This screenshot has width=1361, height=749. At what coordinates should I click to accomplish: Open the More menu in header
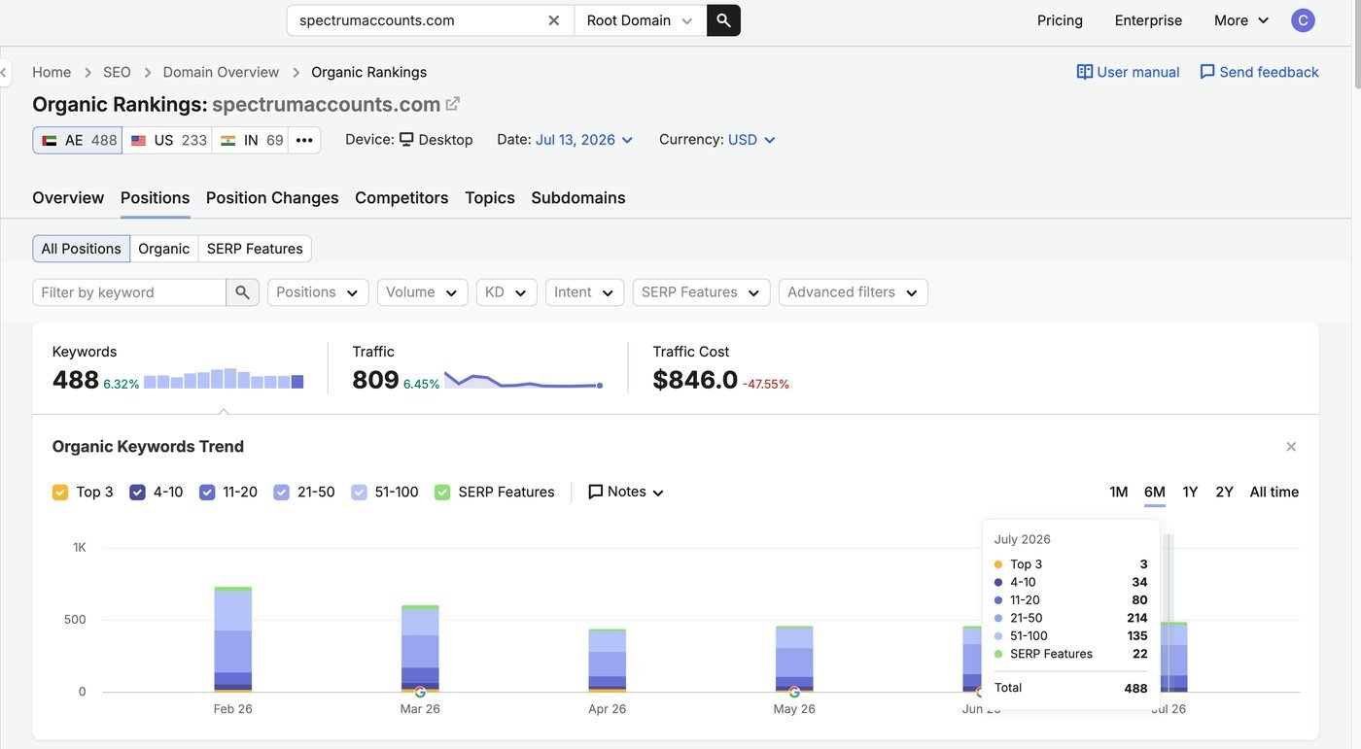pyautogui.click(x=1241, y=20)
